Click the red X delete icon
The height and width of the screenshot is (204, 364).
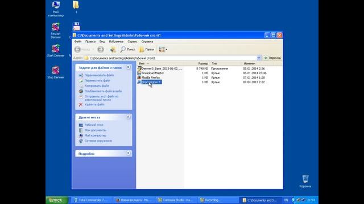81,104
